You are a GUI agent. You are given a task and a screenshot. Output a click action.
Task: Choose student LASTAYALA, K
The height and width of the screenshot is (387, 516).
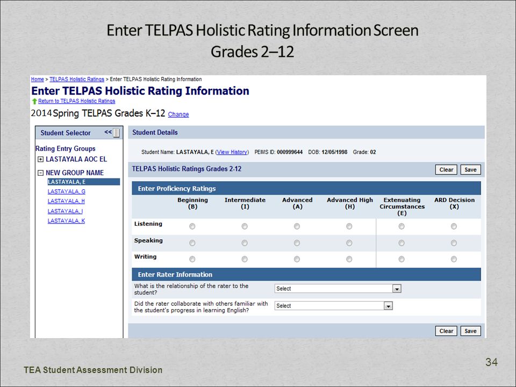point(66,221)
